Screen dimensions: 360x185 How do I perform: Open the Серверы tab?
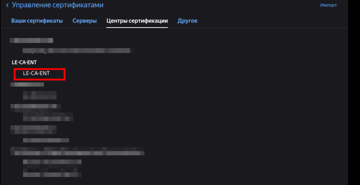pos(84,21)
